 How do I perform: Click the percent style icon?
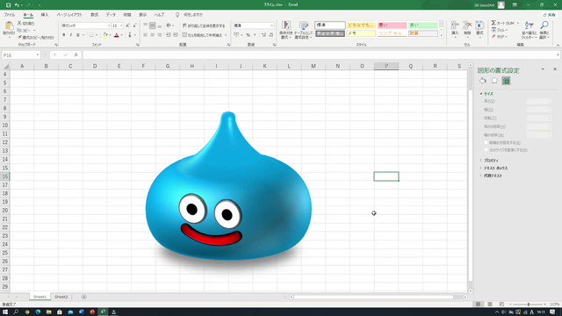(248, 35)
